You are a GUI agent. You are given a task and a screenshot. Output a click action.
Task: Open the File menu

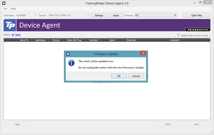[5, 9]
